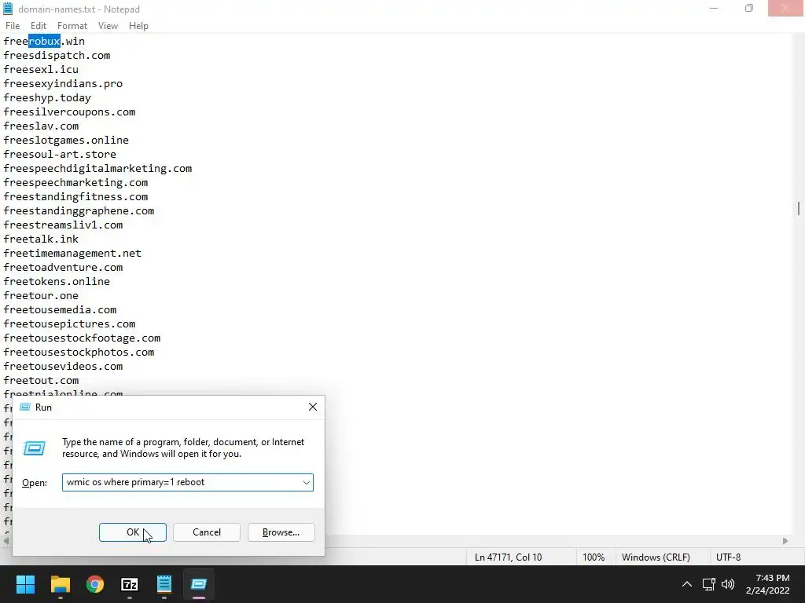Click the line freeslav.com

coord(41,126)
